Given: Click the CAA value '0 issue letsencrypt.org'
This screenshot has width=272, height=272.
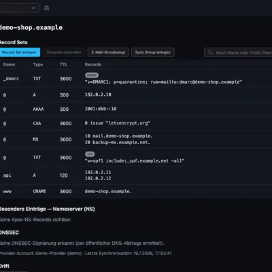Looking at the screenshot, I should tap(118, 123).
